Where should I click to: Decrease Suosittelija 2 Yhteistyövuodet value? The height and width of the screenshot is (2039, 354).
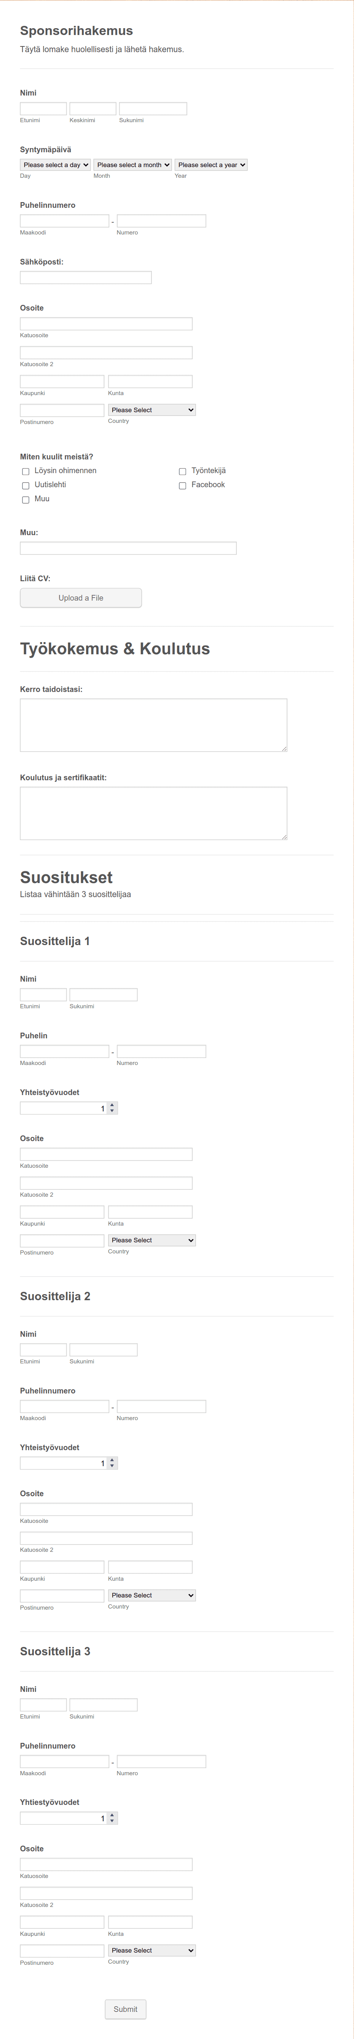point(112,1466)
